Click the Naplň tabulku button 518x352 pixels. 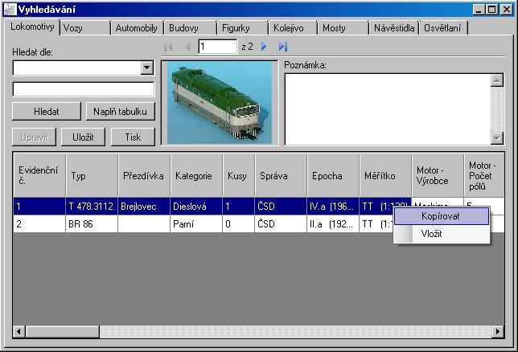[x=120, y=112]
